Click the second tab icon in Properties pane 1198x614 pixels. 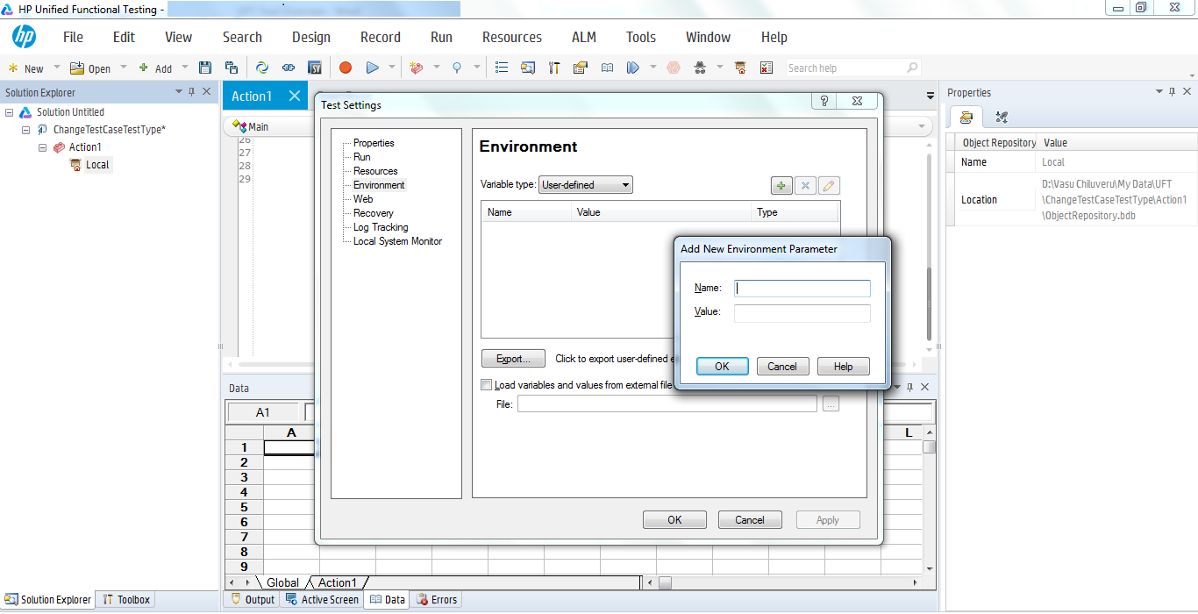click(x=1002, y=117)
